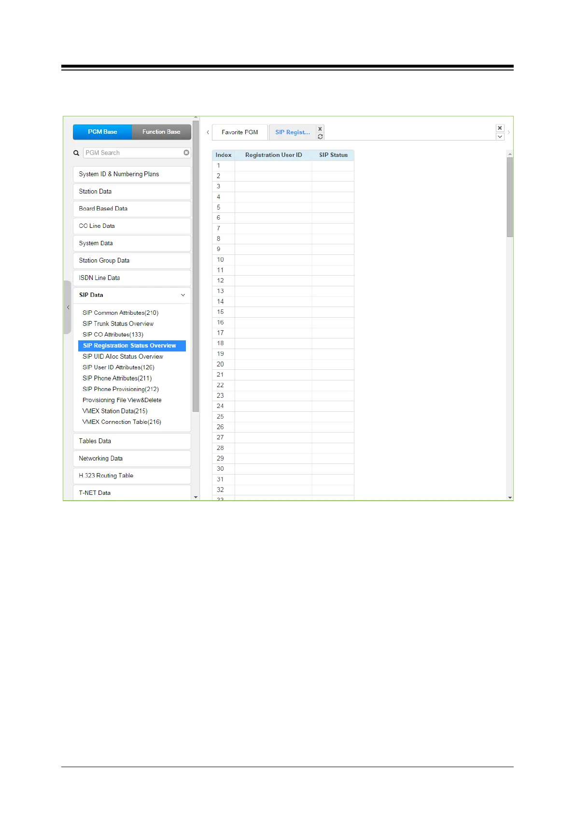Open SIP Common Attributes(210)
The height and width of the screenshot is (813, 575).
click(x=120, y=313)
